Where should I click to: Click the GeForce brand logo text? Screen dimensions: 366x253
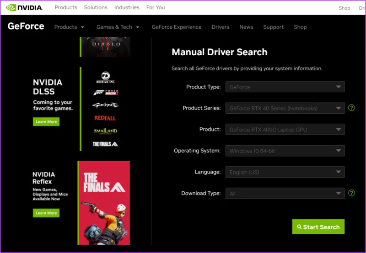(26, 26)
